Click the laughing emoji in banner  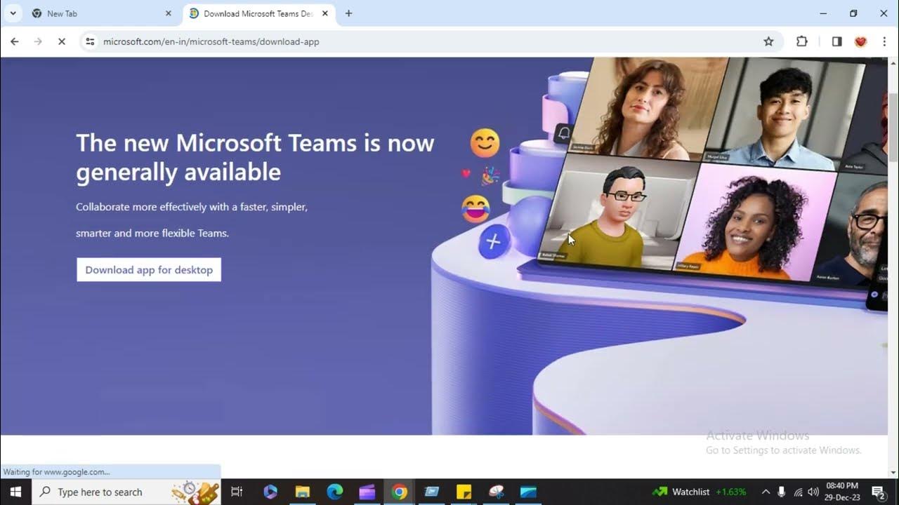(475, 209)
